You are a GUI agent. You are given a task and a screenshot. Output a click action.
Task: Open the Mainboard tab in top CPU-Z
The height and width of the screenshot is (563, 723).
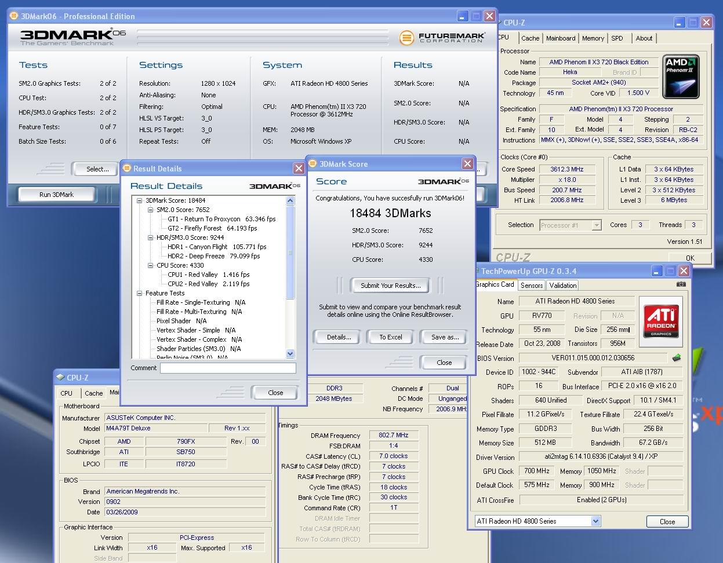click(x=561, y=38)
